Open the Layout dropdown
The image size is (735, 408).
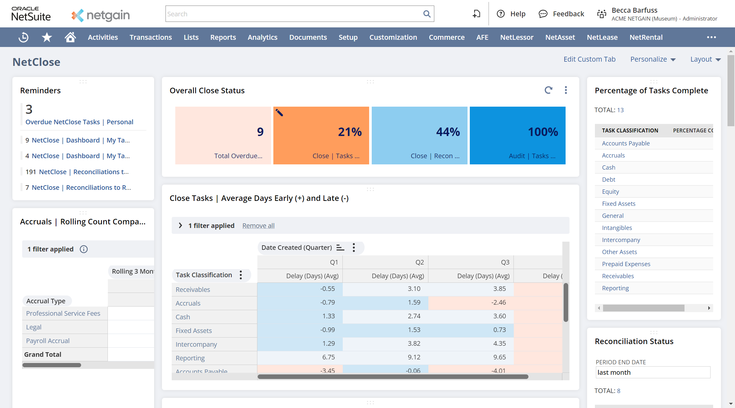coord(705,59)
